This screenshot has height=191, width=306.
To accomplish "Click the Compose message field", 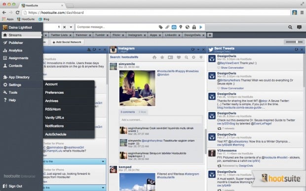I will coord(116,27).
